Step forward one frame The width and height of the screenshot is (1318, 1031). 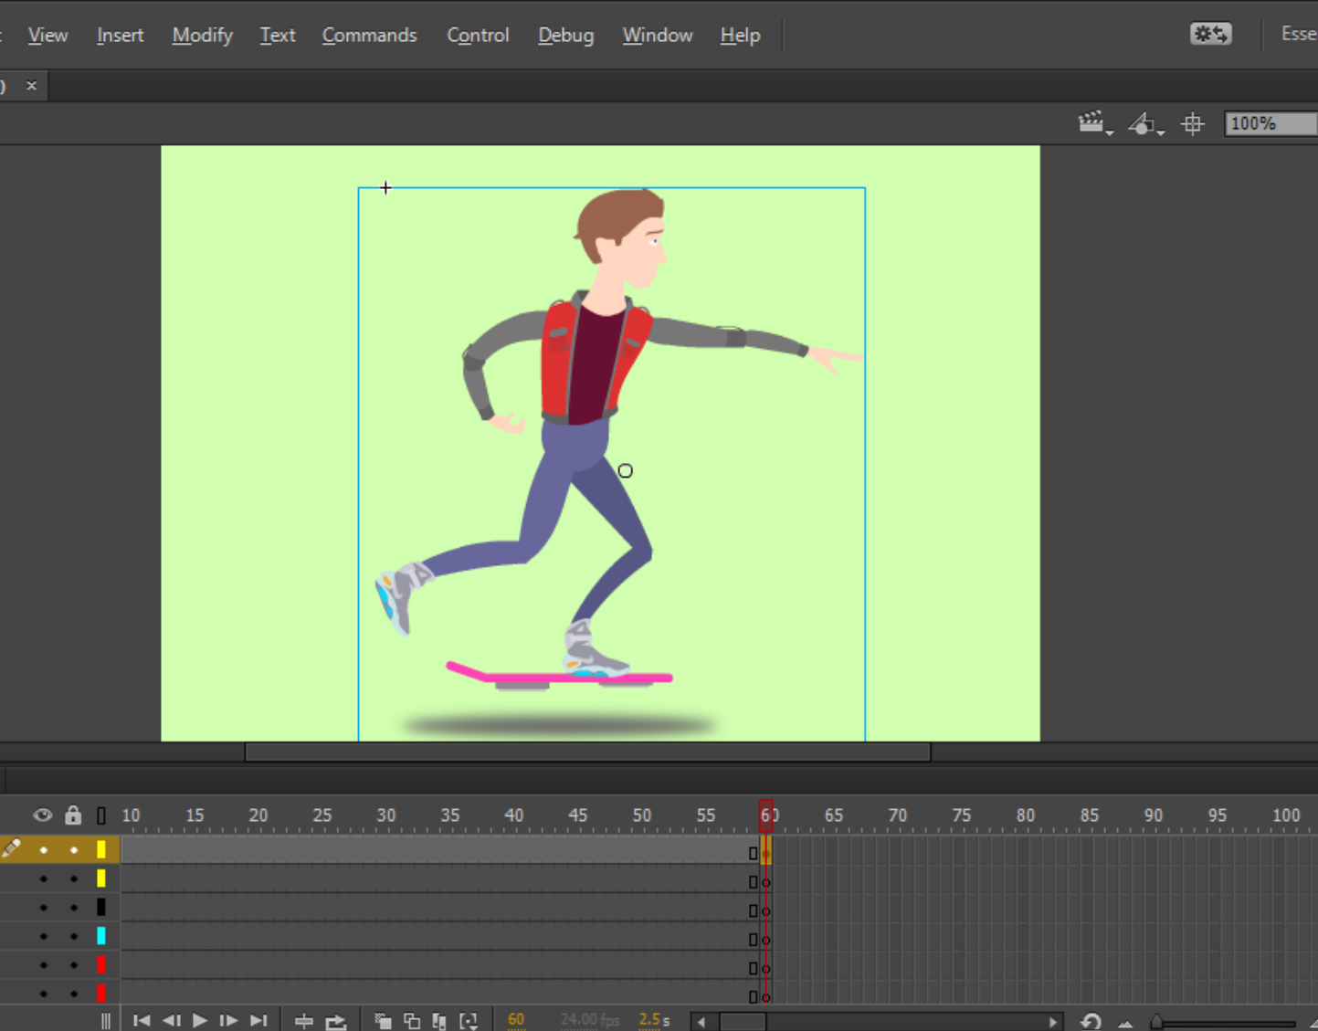(229, 1020)
